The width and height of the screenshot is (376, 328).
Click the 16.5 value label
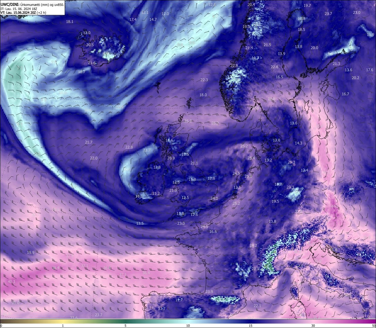click(279, 77)
